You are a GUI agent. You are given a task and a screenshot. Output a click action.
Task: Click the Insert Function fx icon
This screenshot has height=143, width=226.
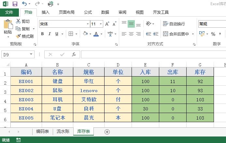pos(74,54)
